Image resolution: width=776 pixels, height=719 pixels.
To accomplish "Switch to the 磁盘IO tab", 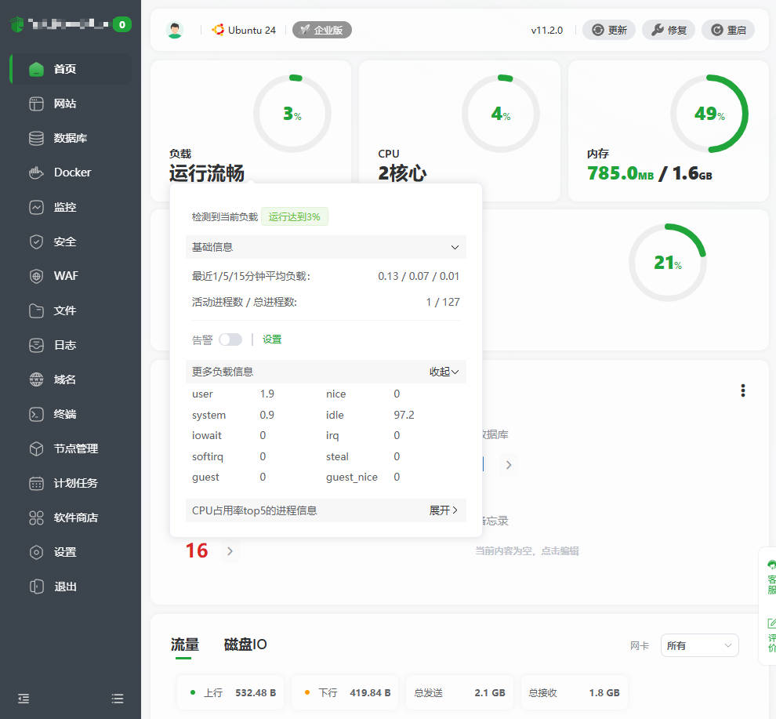I will coord(245,645).
